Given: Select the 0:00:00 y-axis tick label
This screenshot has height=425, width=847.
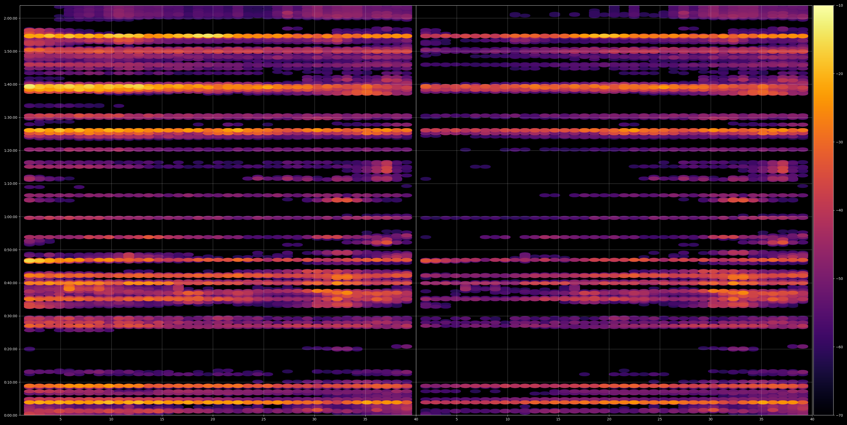Looking at the screenshot, I should (x=10, y=415).
